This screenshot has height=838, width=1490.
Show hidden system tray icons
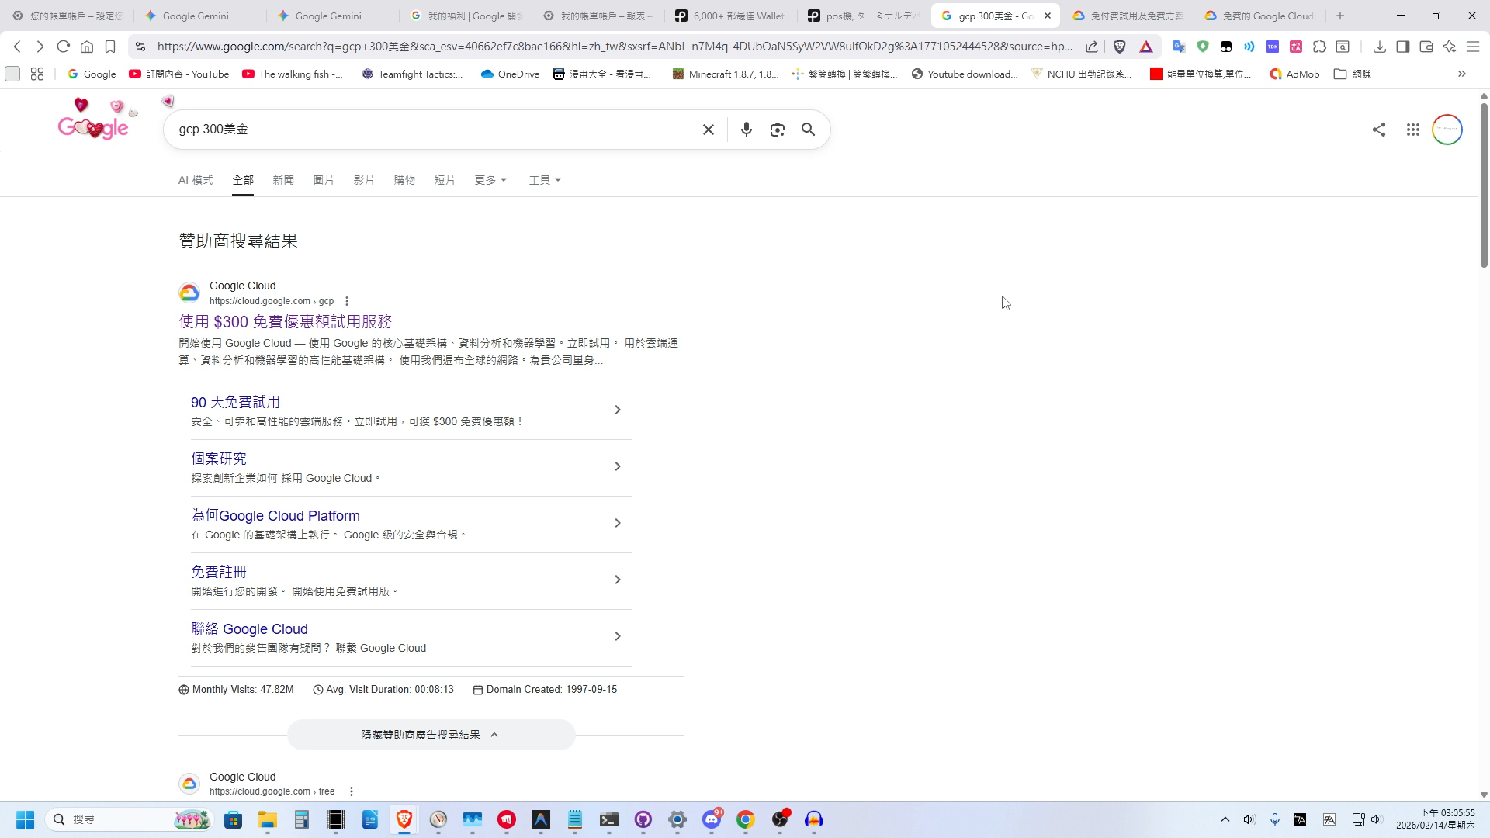click(x=1225, y=819)
